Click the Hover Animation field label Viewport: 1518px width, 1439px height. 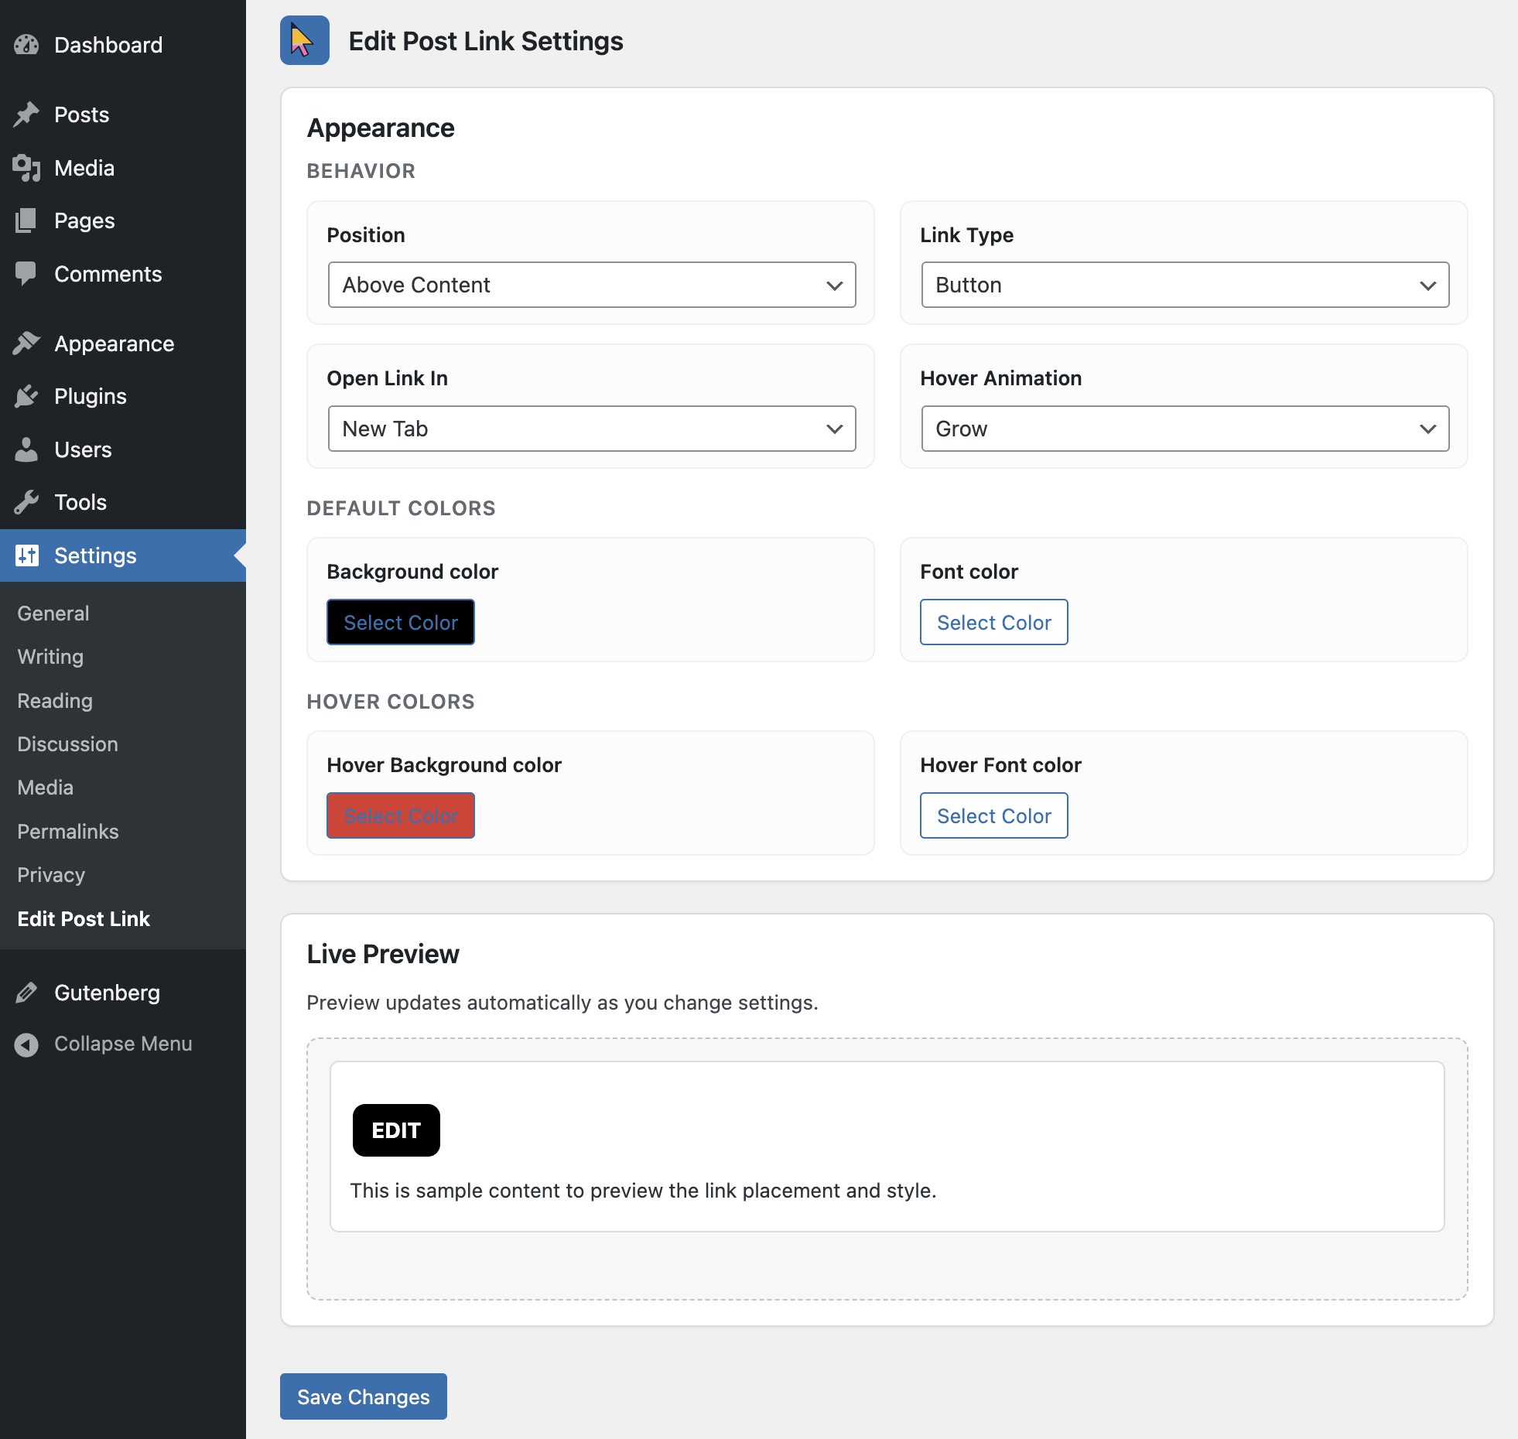point(1001,378)
